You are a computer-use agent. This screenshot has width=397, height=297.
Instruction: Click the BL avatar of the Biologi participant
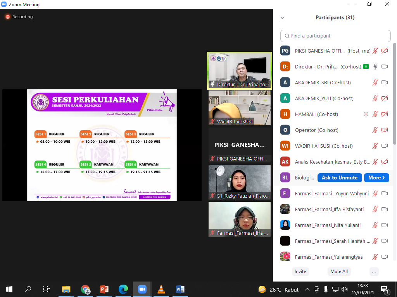[285, 178]
